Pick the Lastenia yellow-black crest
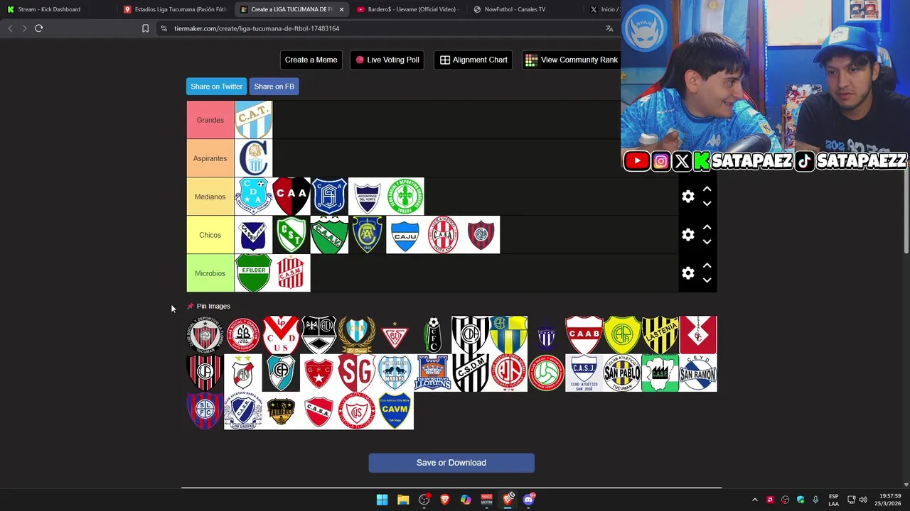Screen dimensions: 910x511 (660, 335)
